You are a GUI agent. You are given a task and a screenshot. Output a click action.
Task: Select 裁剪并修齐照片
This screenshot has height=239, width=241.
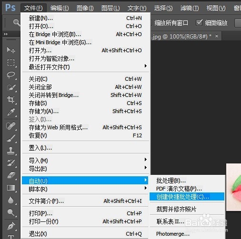187,209
